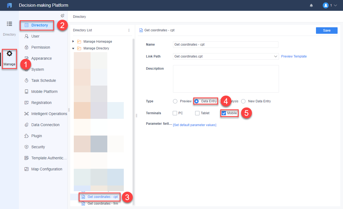The width and height of the screenshot is (343, 209).
Task: Click Set default parameter values link
Action: point(195,125)
